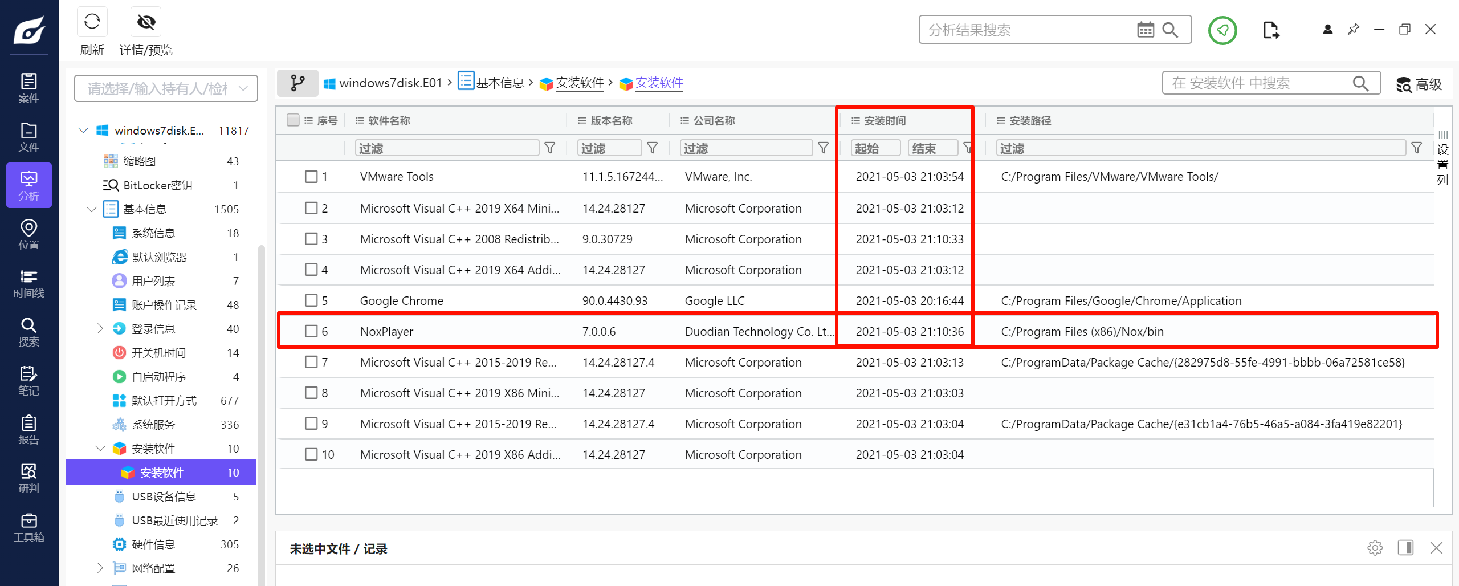
Task: Open settings gear in the record panel
Action: 1375,548
